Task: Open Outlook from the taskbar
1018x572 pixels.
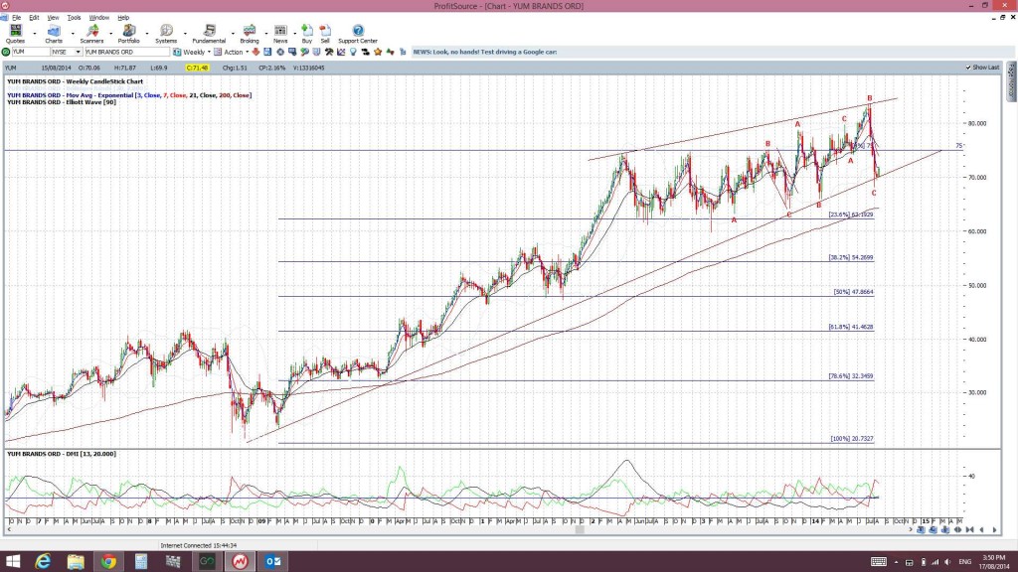Action: pos(272,561)
